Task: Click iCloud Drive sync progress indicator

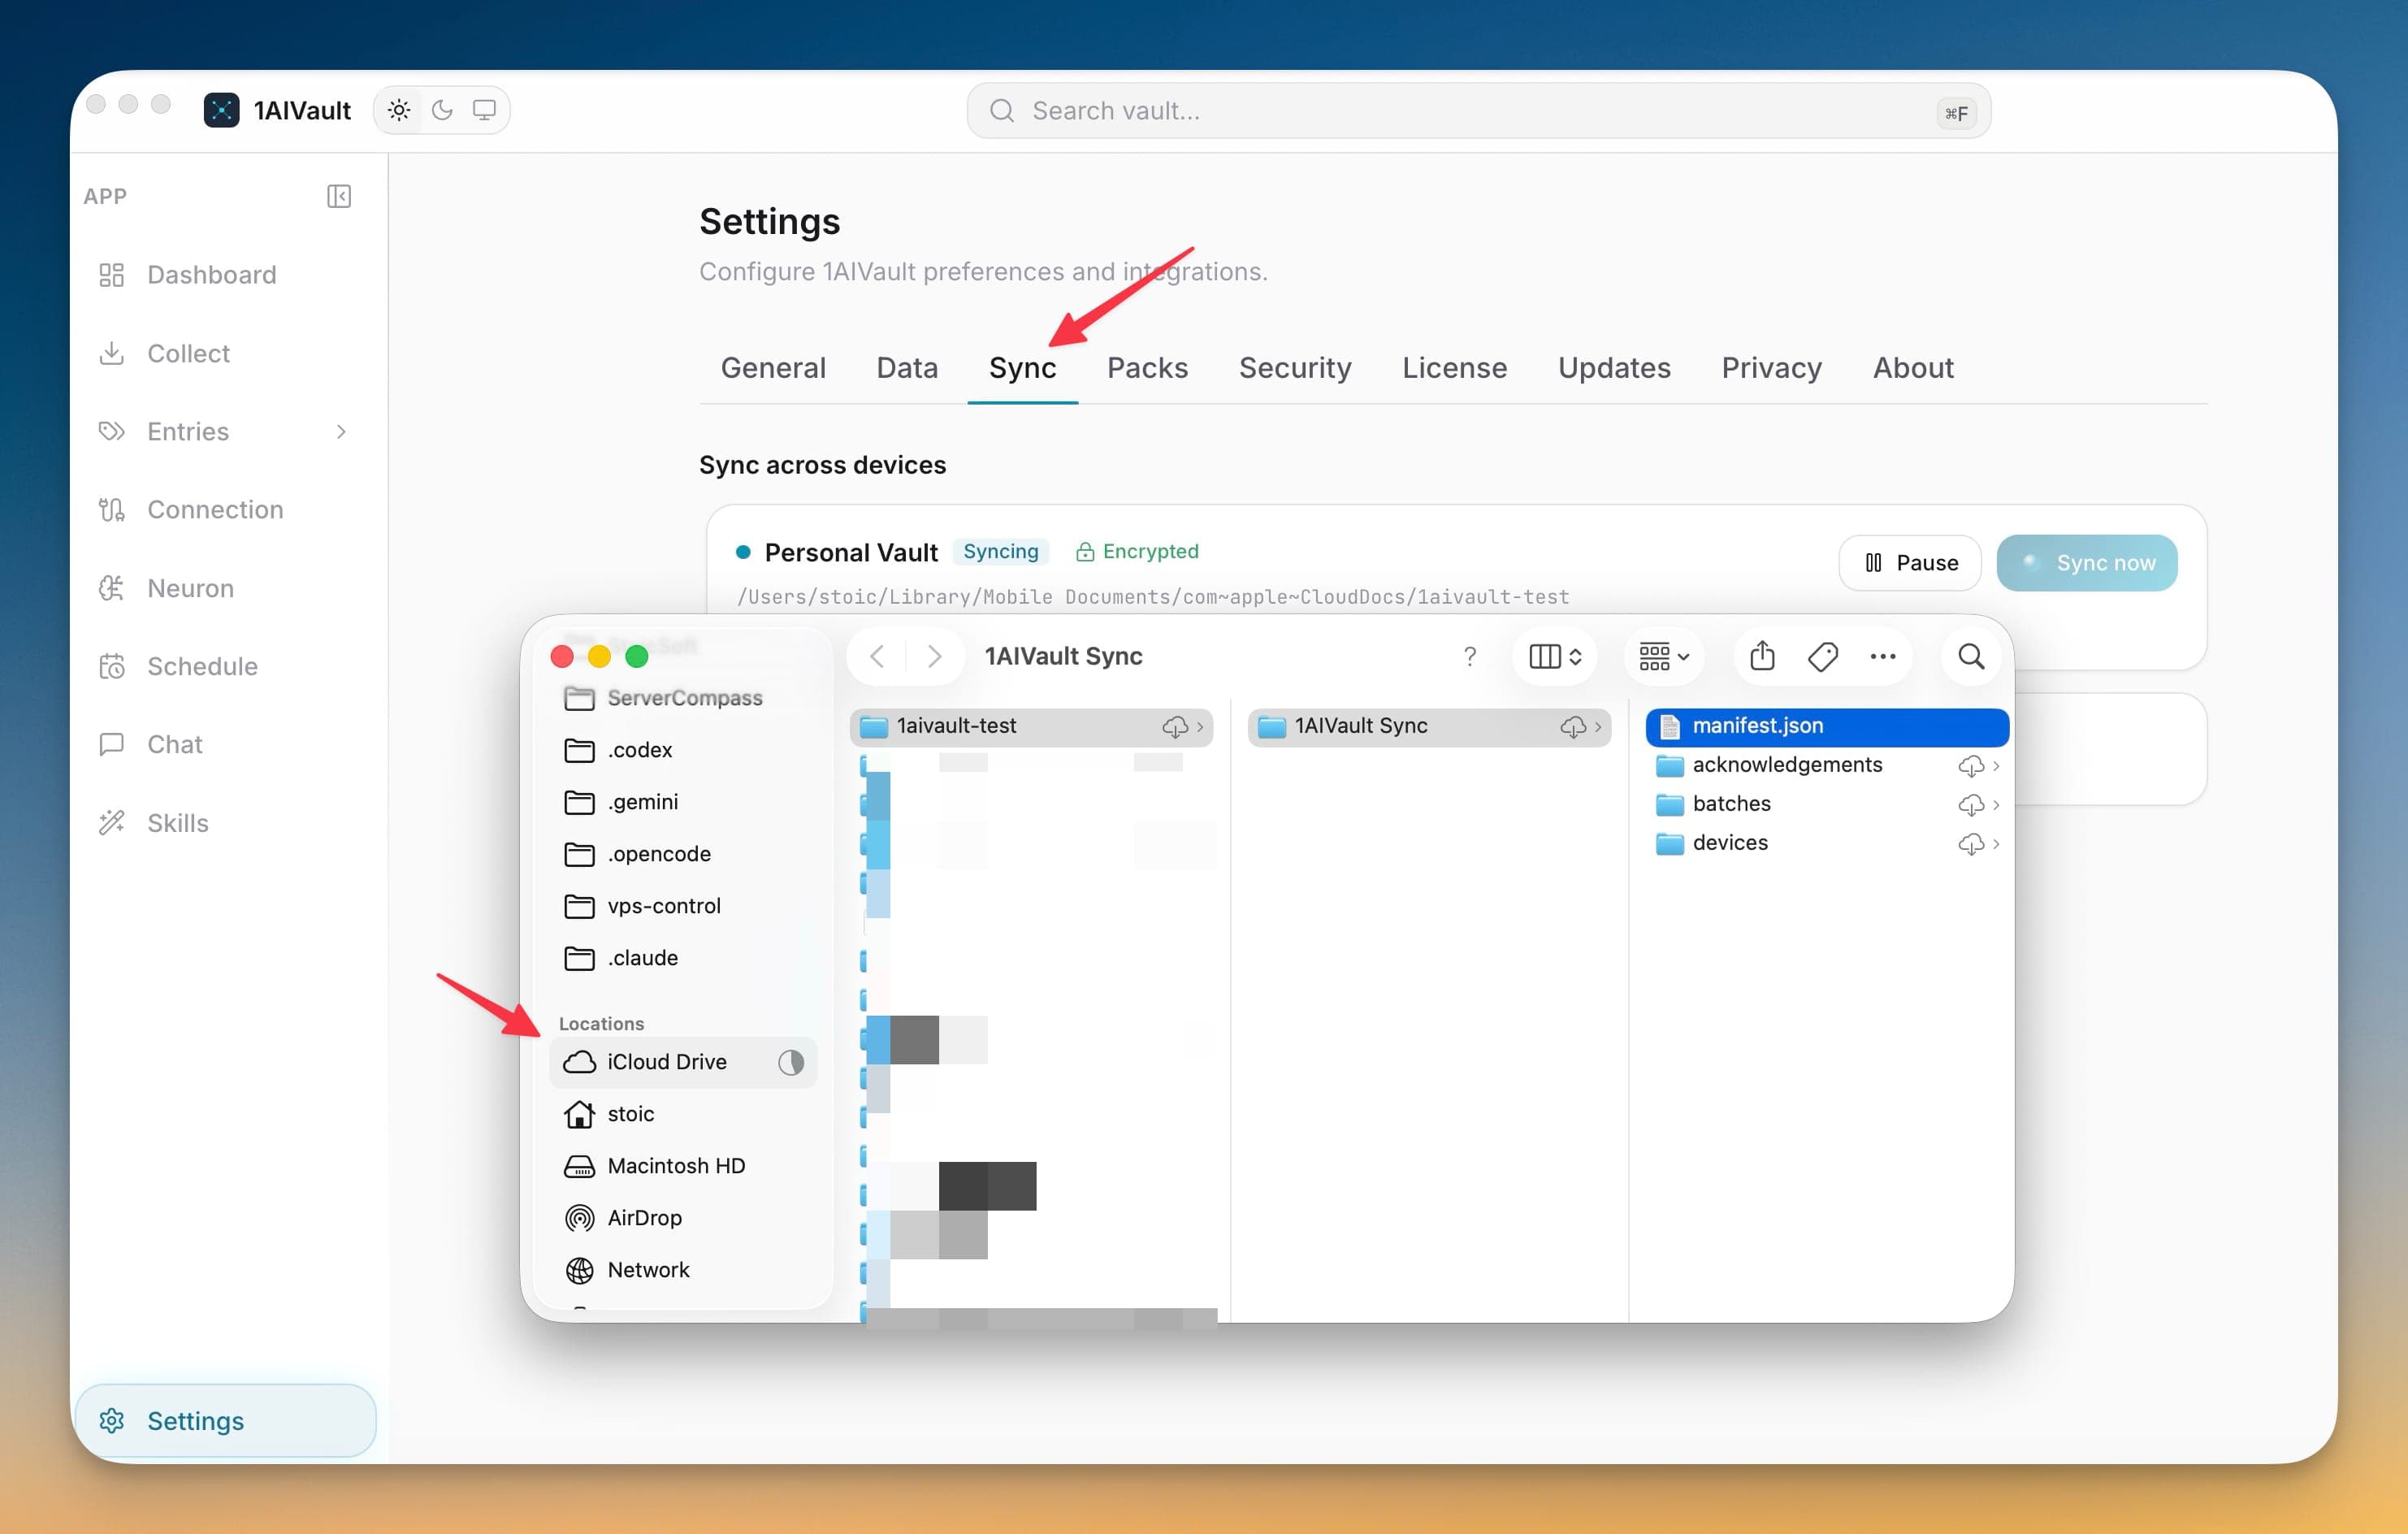Action: [791, 1062]
